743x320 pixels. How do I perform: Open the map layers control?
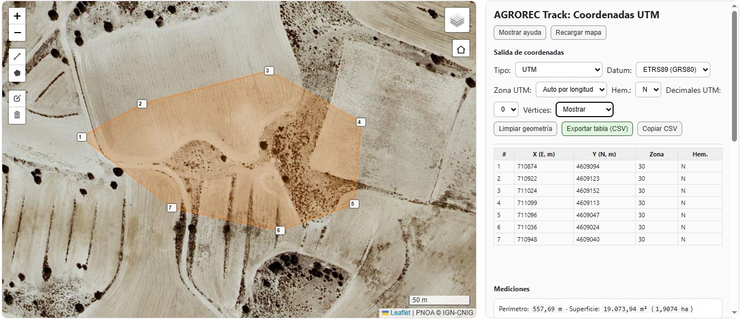click(457, 20)
